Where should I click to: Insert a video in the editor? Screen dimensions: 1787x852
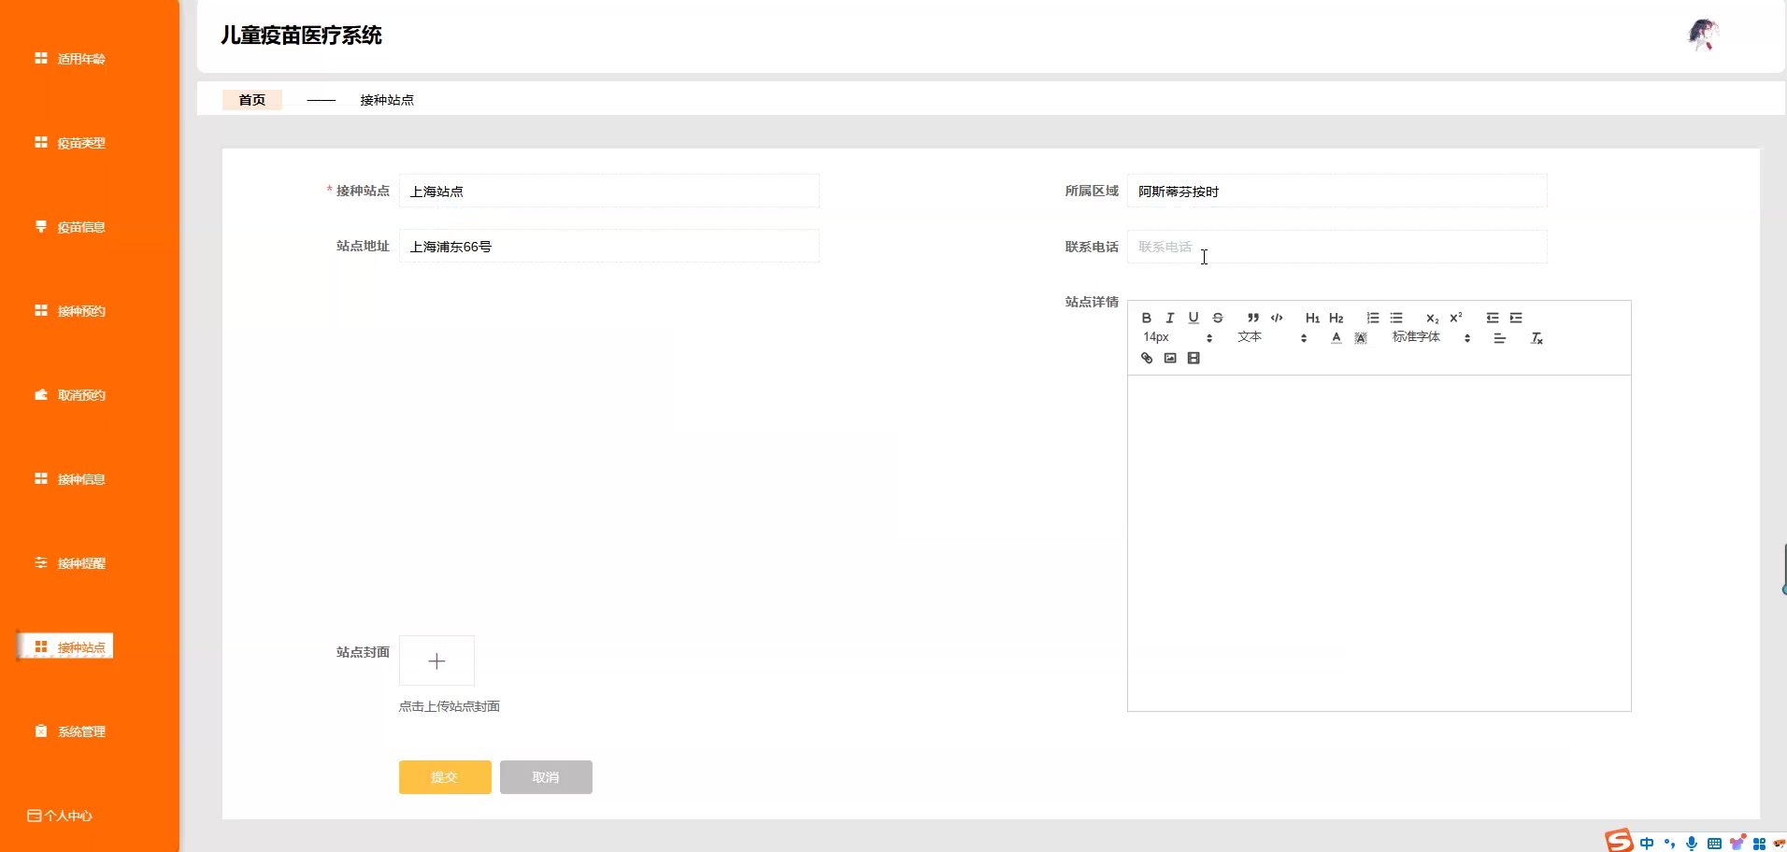[1194, 358]
